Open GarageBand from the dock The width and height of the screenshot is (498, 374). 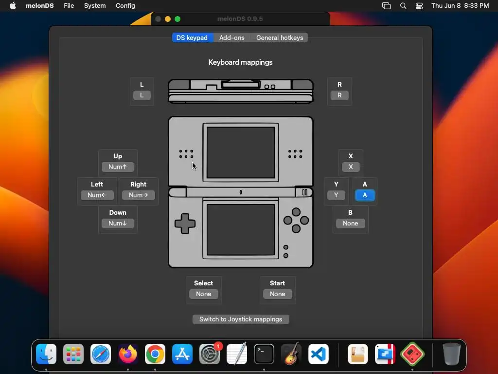[291, 354]
